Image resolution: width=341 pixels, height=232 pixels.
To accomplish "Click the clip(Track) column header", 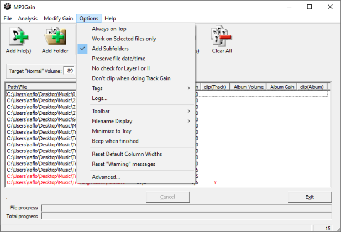I will tap(215, 87).
